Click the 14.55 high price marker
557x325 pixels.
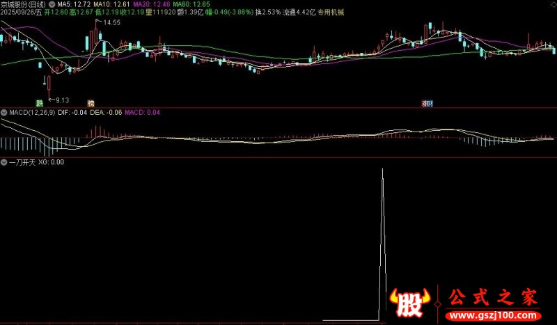(111, 23)
